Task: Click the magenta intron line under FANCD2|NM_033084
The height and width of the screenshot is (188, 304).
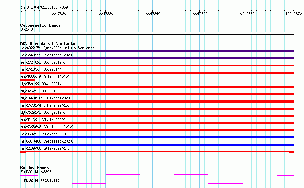Action: (157, 175)
